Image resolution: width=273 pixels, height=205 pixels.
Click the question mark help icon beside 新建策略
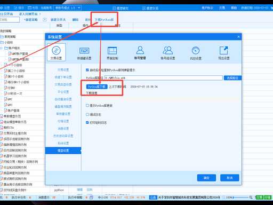[45, 20]
